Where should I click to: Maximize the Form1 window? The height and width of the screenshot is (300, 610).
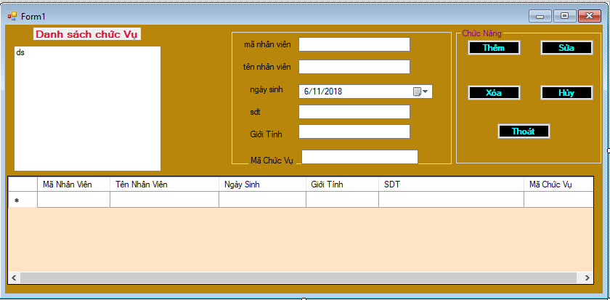click(x=564, y=16)
